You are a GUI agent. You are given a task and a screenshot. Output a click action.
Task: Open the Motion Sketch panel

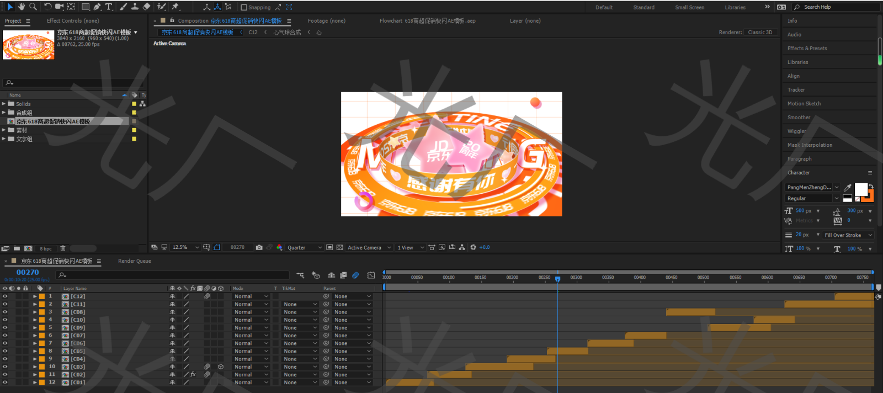[x=804, y=104]
